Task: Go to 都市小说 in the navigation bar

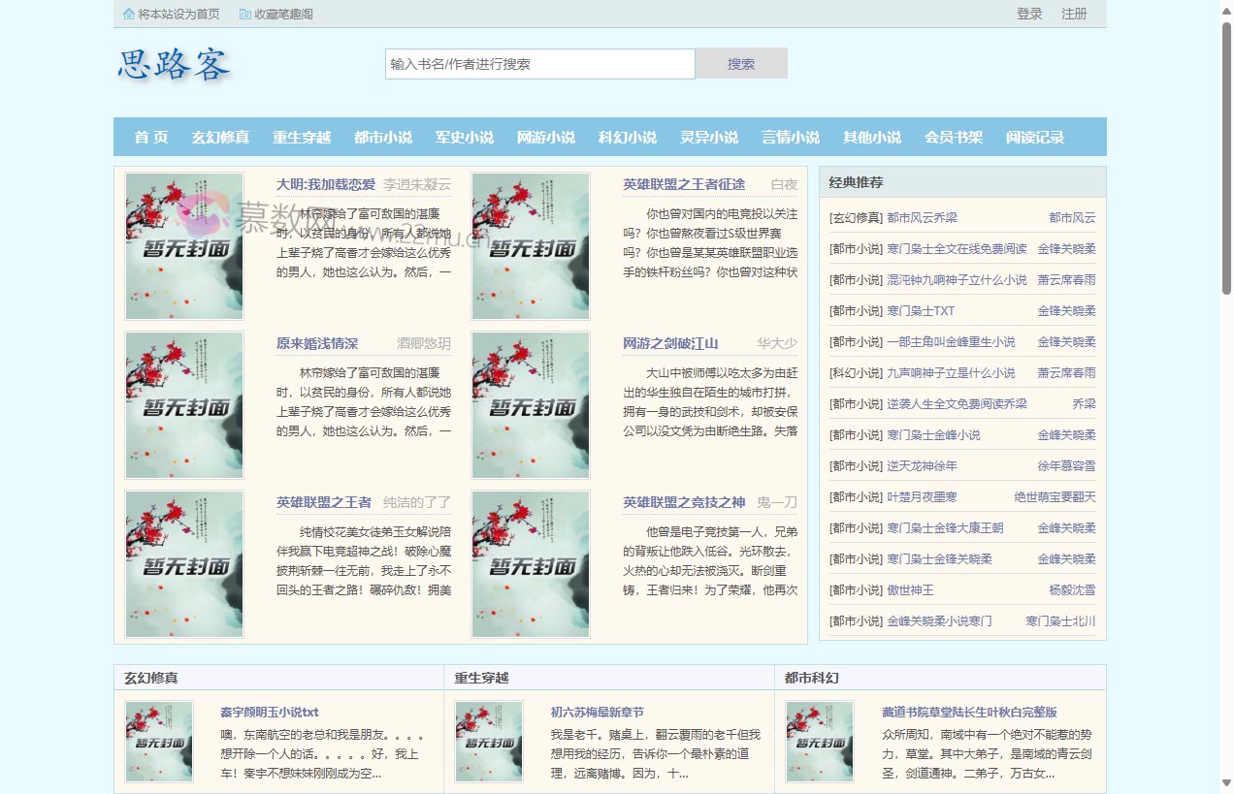Action: [x=383, y=138]
